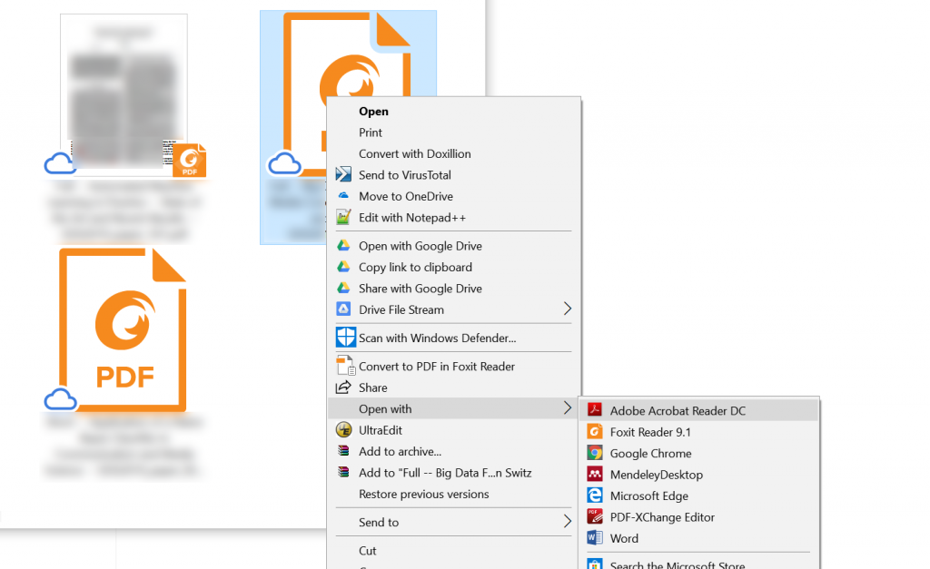
Task: Click the Drive File Stream icon
Action: (x=343, y=309)
